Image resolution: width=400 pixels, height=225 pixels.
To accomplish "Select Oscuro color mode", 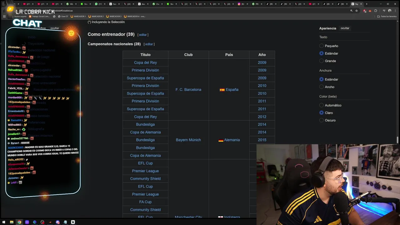I will [x=321, y=120].
